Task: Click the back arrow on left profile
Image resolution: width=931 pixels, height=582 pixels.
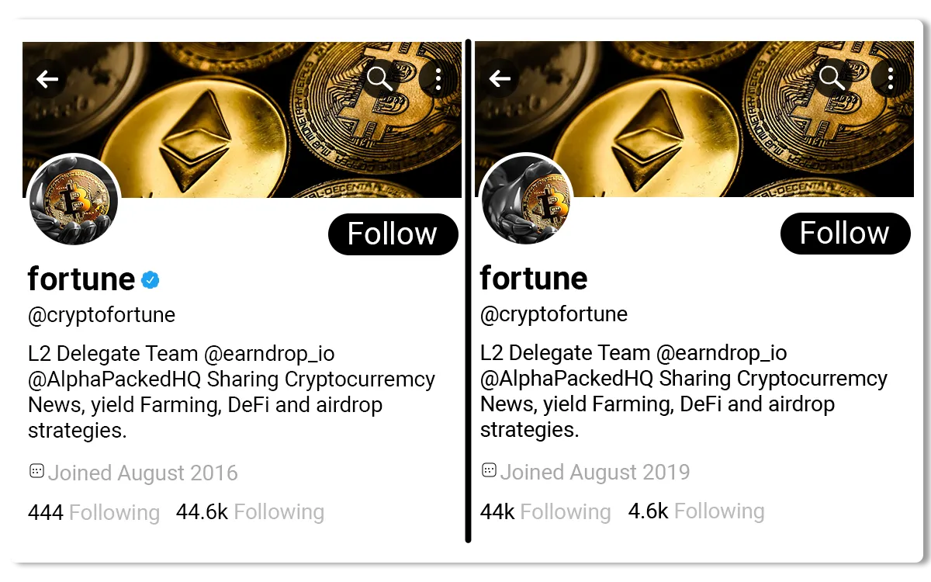Action: 48,78
